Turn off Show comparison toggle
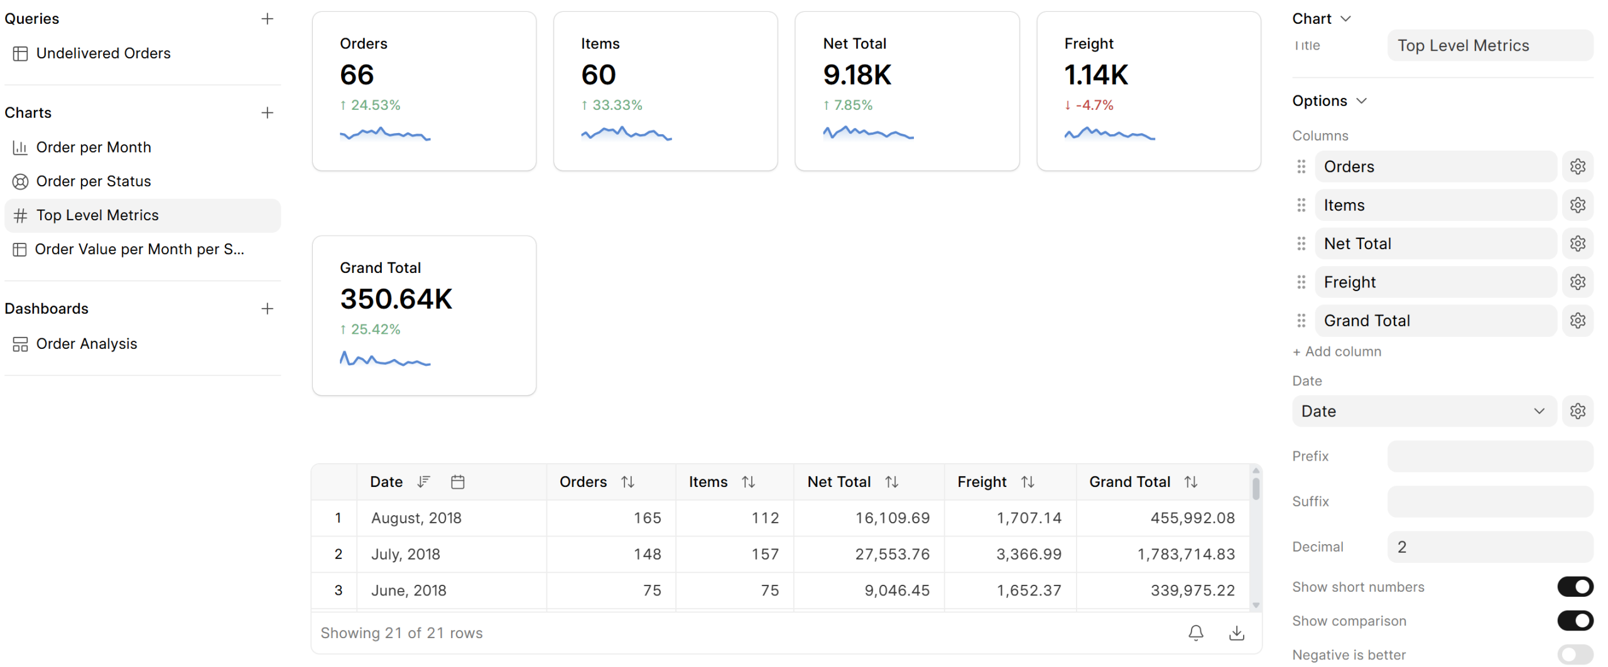Image resolution: width=1608 pixels, height=667 pixels. pyautogui.click(x=1574, y=621)
